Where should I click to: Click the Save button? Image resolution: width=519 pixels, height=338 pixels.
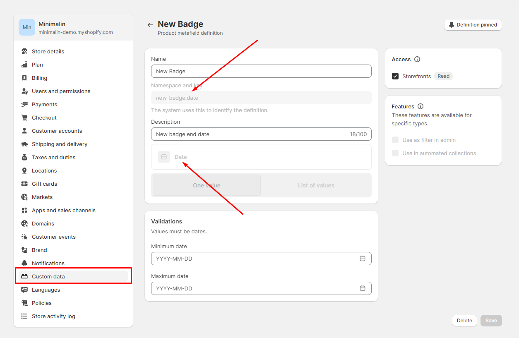pyautogui.click(x=491, y=321)
